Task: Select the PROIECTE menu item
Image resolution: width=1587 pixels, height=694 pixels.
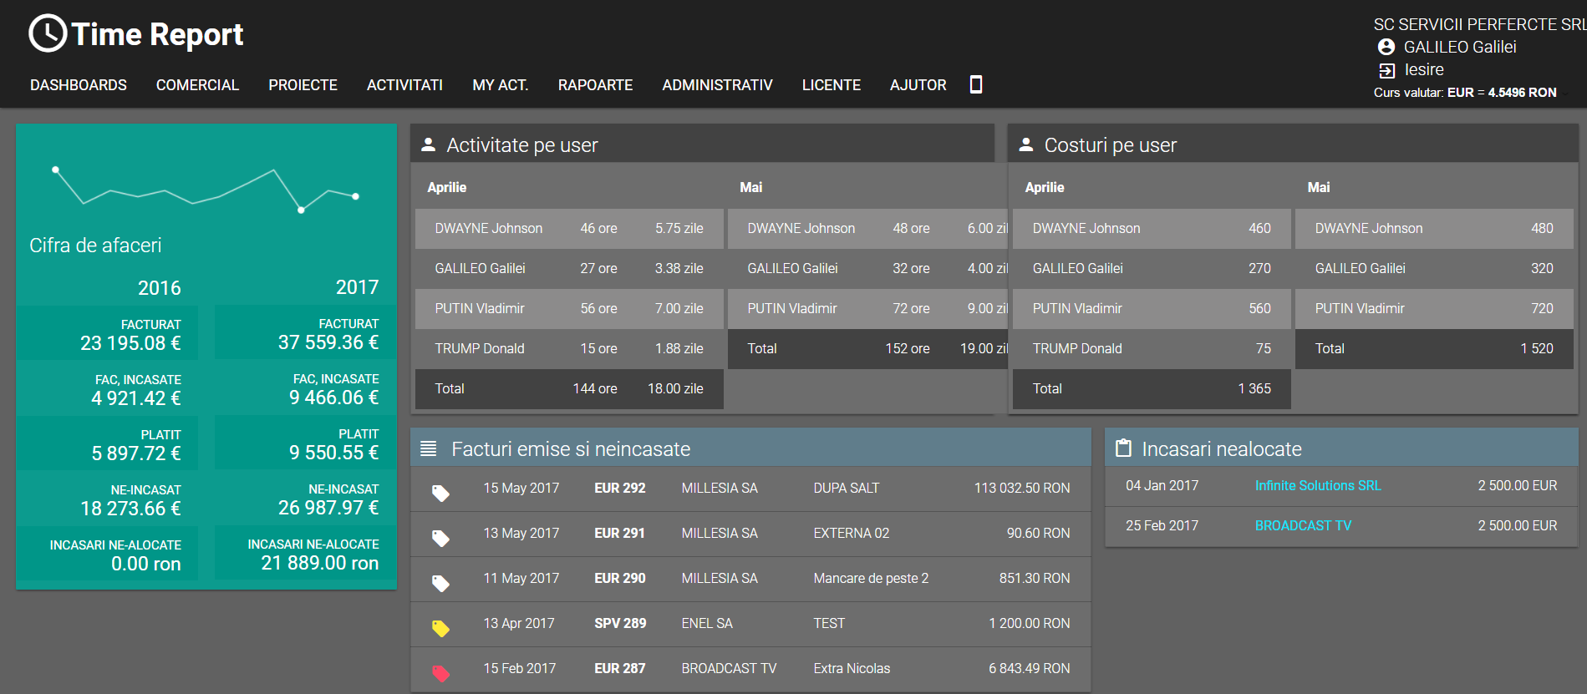Action: [303, 85]
